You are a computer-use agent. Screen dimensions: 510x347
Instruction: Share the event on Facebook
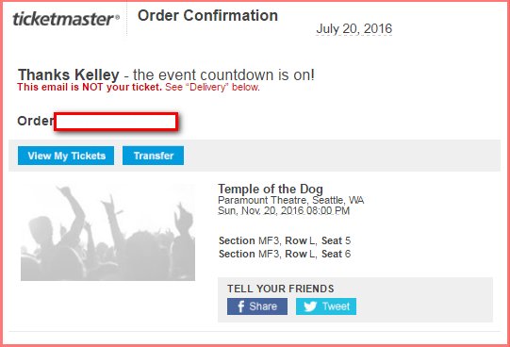257,306
